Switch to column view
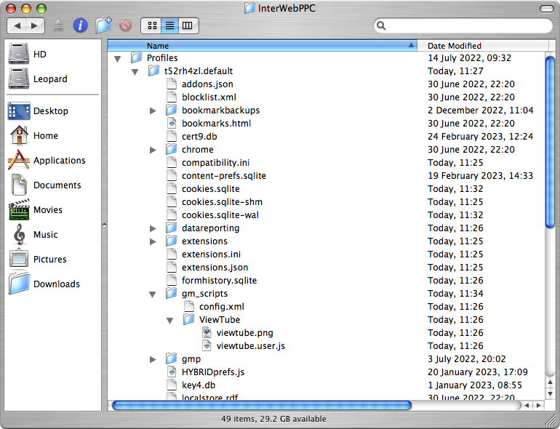This screenshot has width=560, height=429. click(188, 25)
